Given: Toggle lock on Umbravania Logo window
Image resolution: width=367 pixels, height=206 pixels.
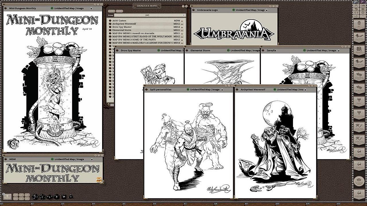Looking at the screenshot, I should [x=275, y=10].
